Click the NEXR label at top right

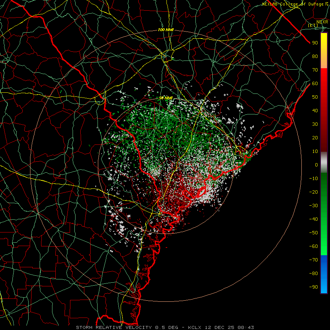[322, 22]
